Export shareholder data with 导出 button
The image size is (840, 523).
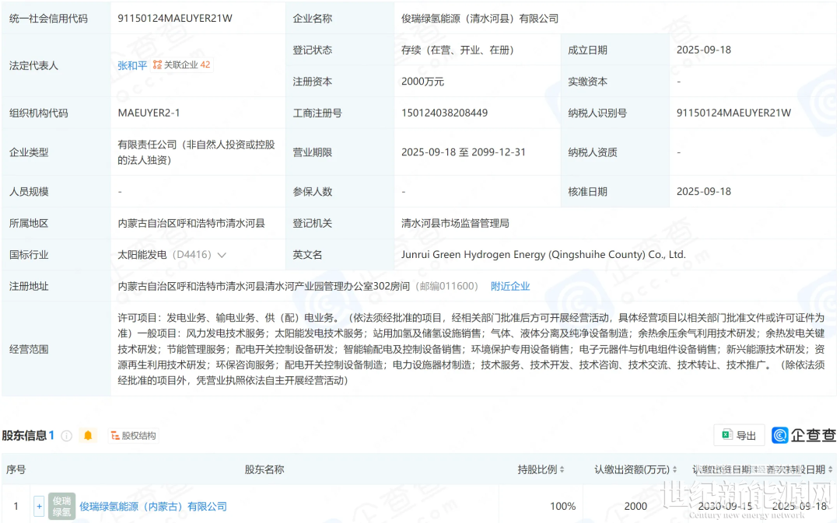(x=739, y=435)
